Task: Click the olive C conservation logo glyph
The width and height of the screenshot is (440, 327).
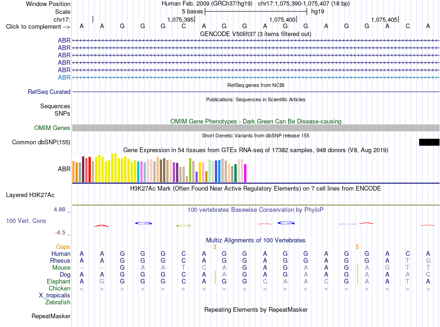Action: coord(183,226)
